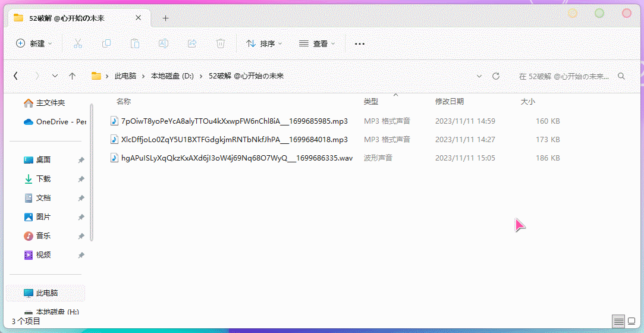Click the Refresh icon beside address bar
The image size is (644, 333).
click(496, 76)
